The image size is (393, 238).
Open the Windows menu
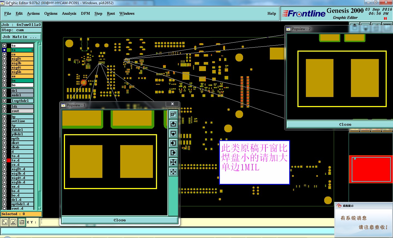click(127, 13)
